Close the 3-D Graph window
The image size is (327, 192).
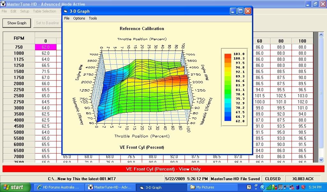(x=248, y=11)
